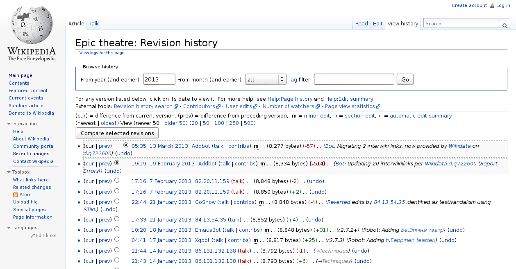Open the Edit tab

[x=377, y=23]
